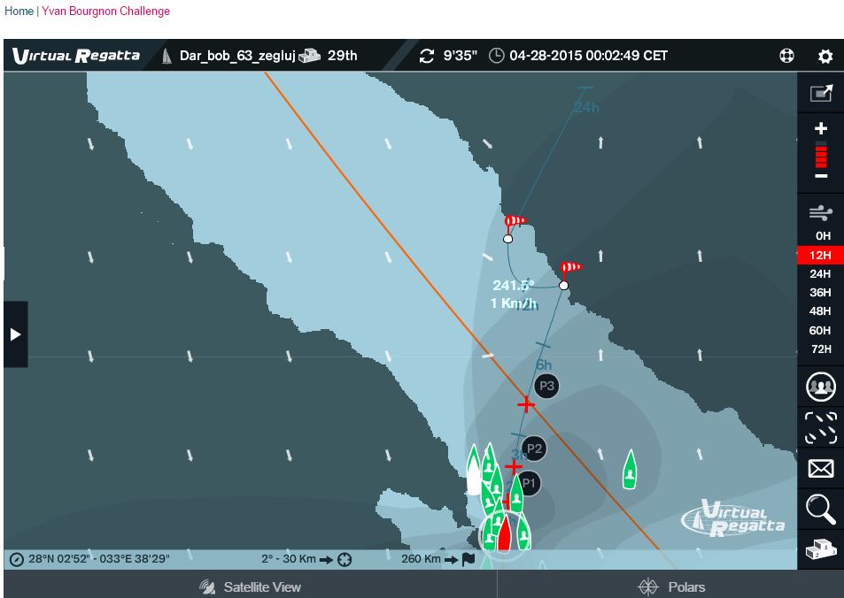Click the finish flag icon
The image size is (844, 598).
[x=468, y=559]
